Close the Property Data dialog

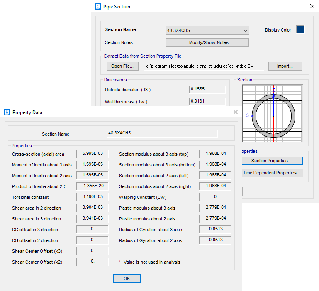[236, 112]
